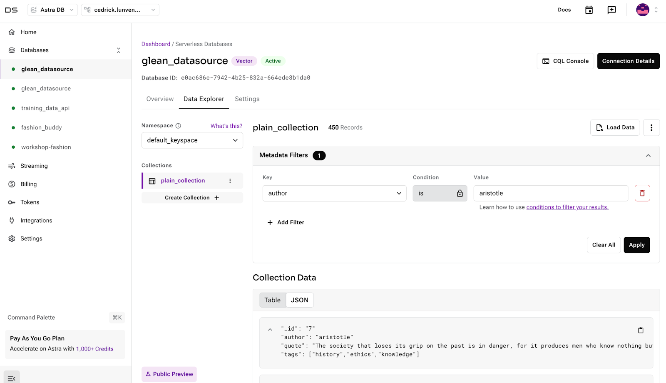Screen dimensions: 666x383
Task: Click Clear All filters button
Action: click(x=604, y=245)
